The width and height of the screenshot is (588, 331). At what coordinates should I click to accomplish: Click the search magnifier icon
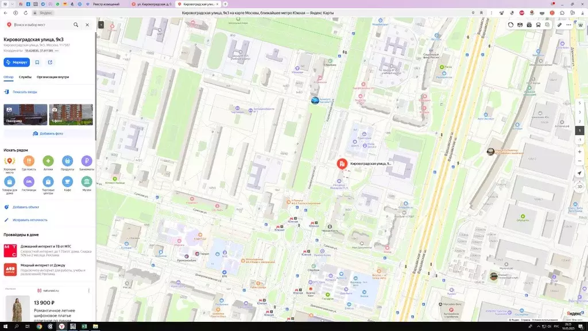(x=76, y=25)
